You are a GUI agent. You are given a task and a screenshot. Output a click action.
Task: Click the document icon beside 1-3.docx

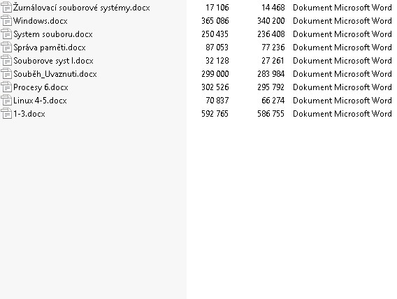pos(6,114)
